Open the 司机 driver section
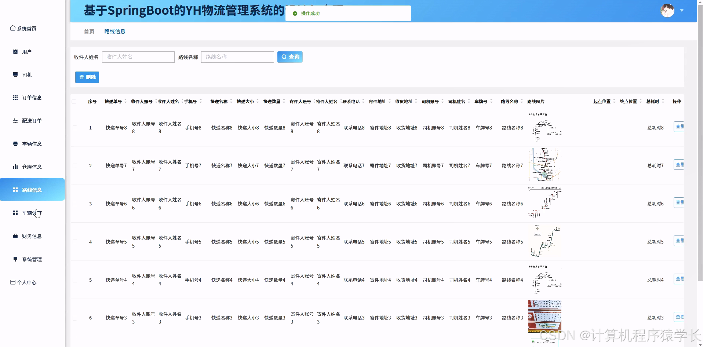Image resolution: width=703 pixels, height=347 pixels. pyautogui.click(x=26, y=74)
